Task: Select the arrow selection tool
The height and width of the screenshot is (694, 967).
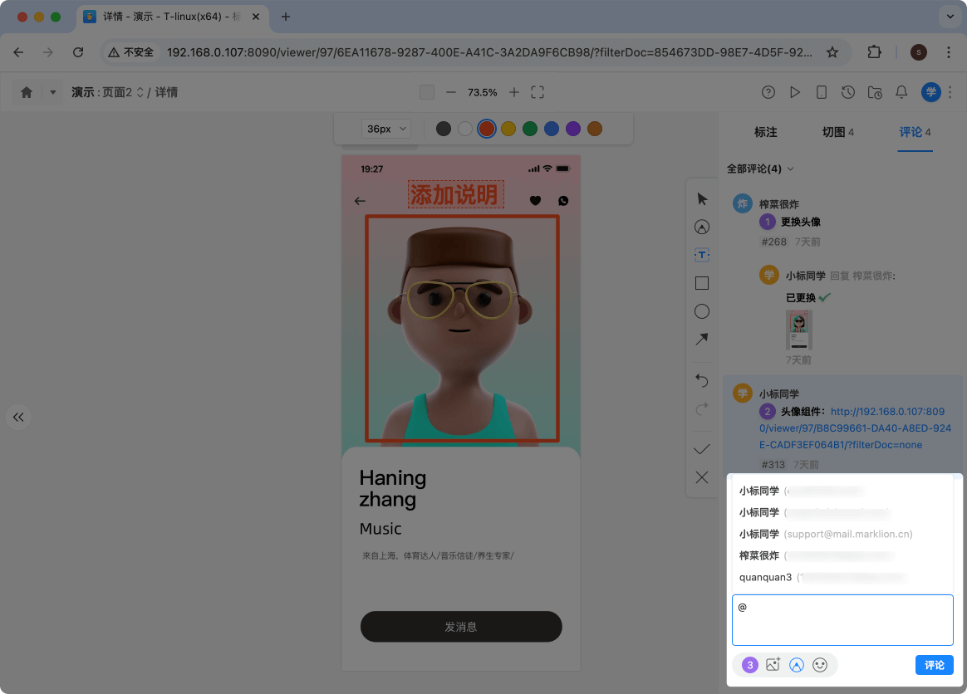Action: (x=701, y=199)
